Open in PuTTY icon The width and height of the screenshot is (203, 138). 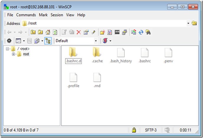point(125,32)
